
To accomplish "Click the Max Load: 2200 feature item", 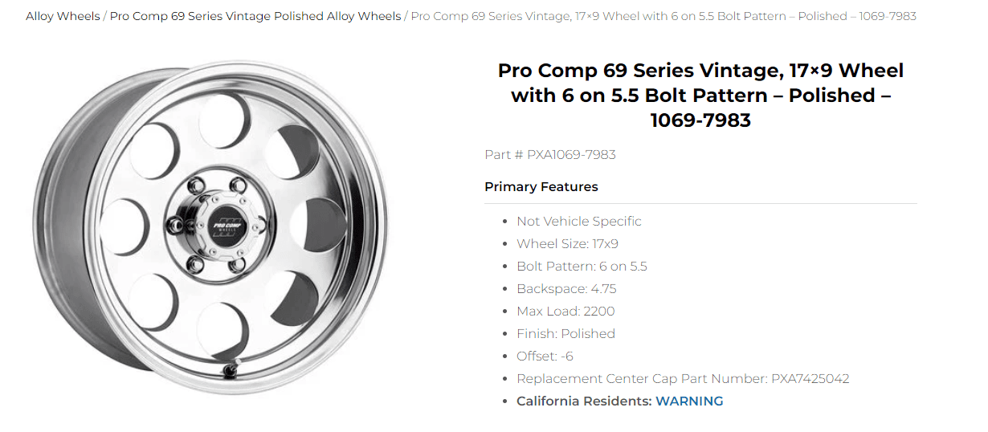I will [565, 311].
